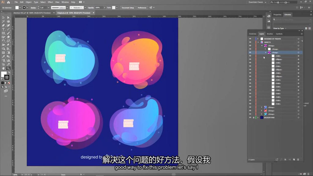
Task: Open the File menu
Action: pyautogui.click(x=16, y=2)
